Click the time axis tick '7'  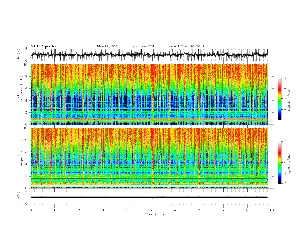coord(199,210)
